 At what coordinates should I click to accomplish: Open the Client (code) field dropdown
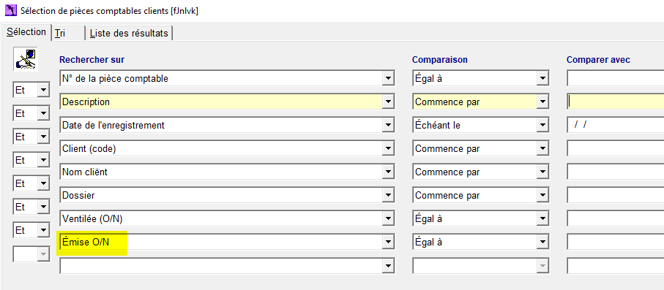point(387,149)
